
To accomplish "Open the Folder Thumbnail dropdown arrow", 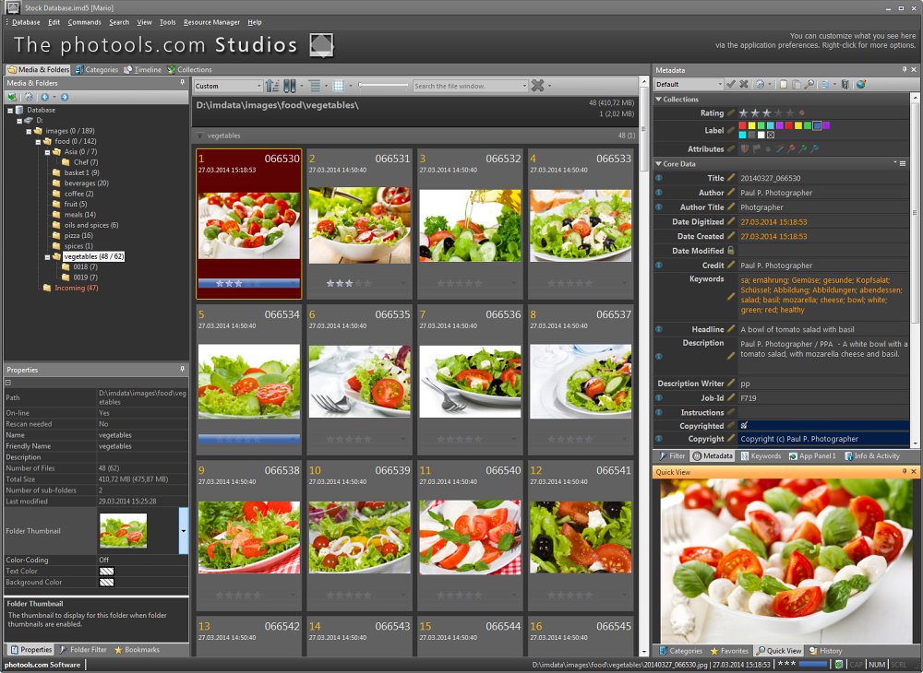I will pos(184,531).
